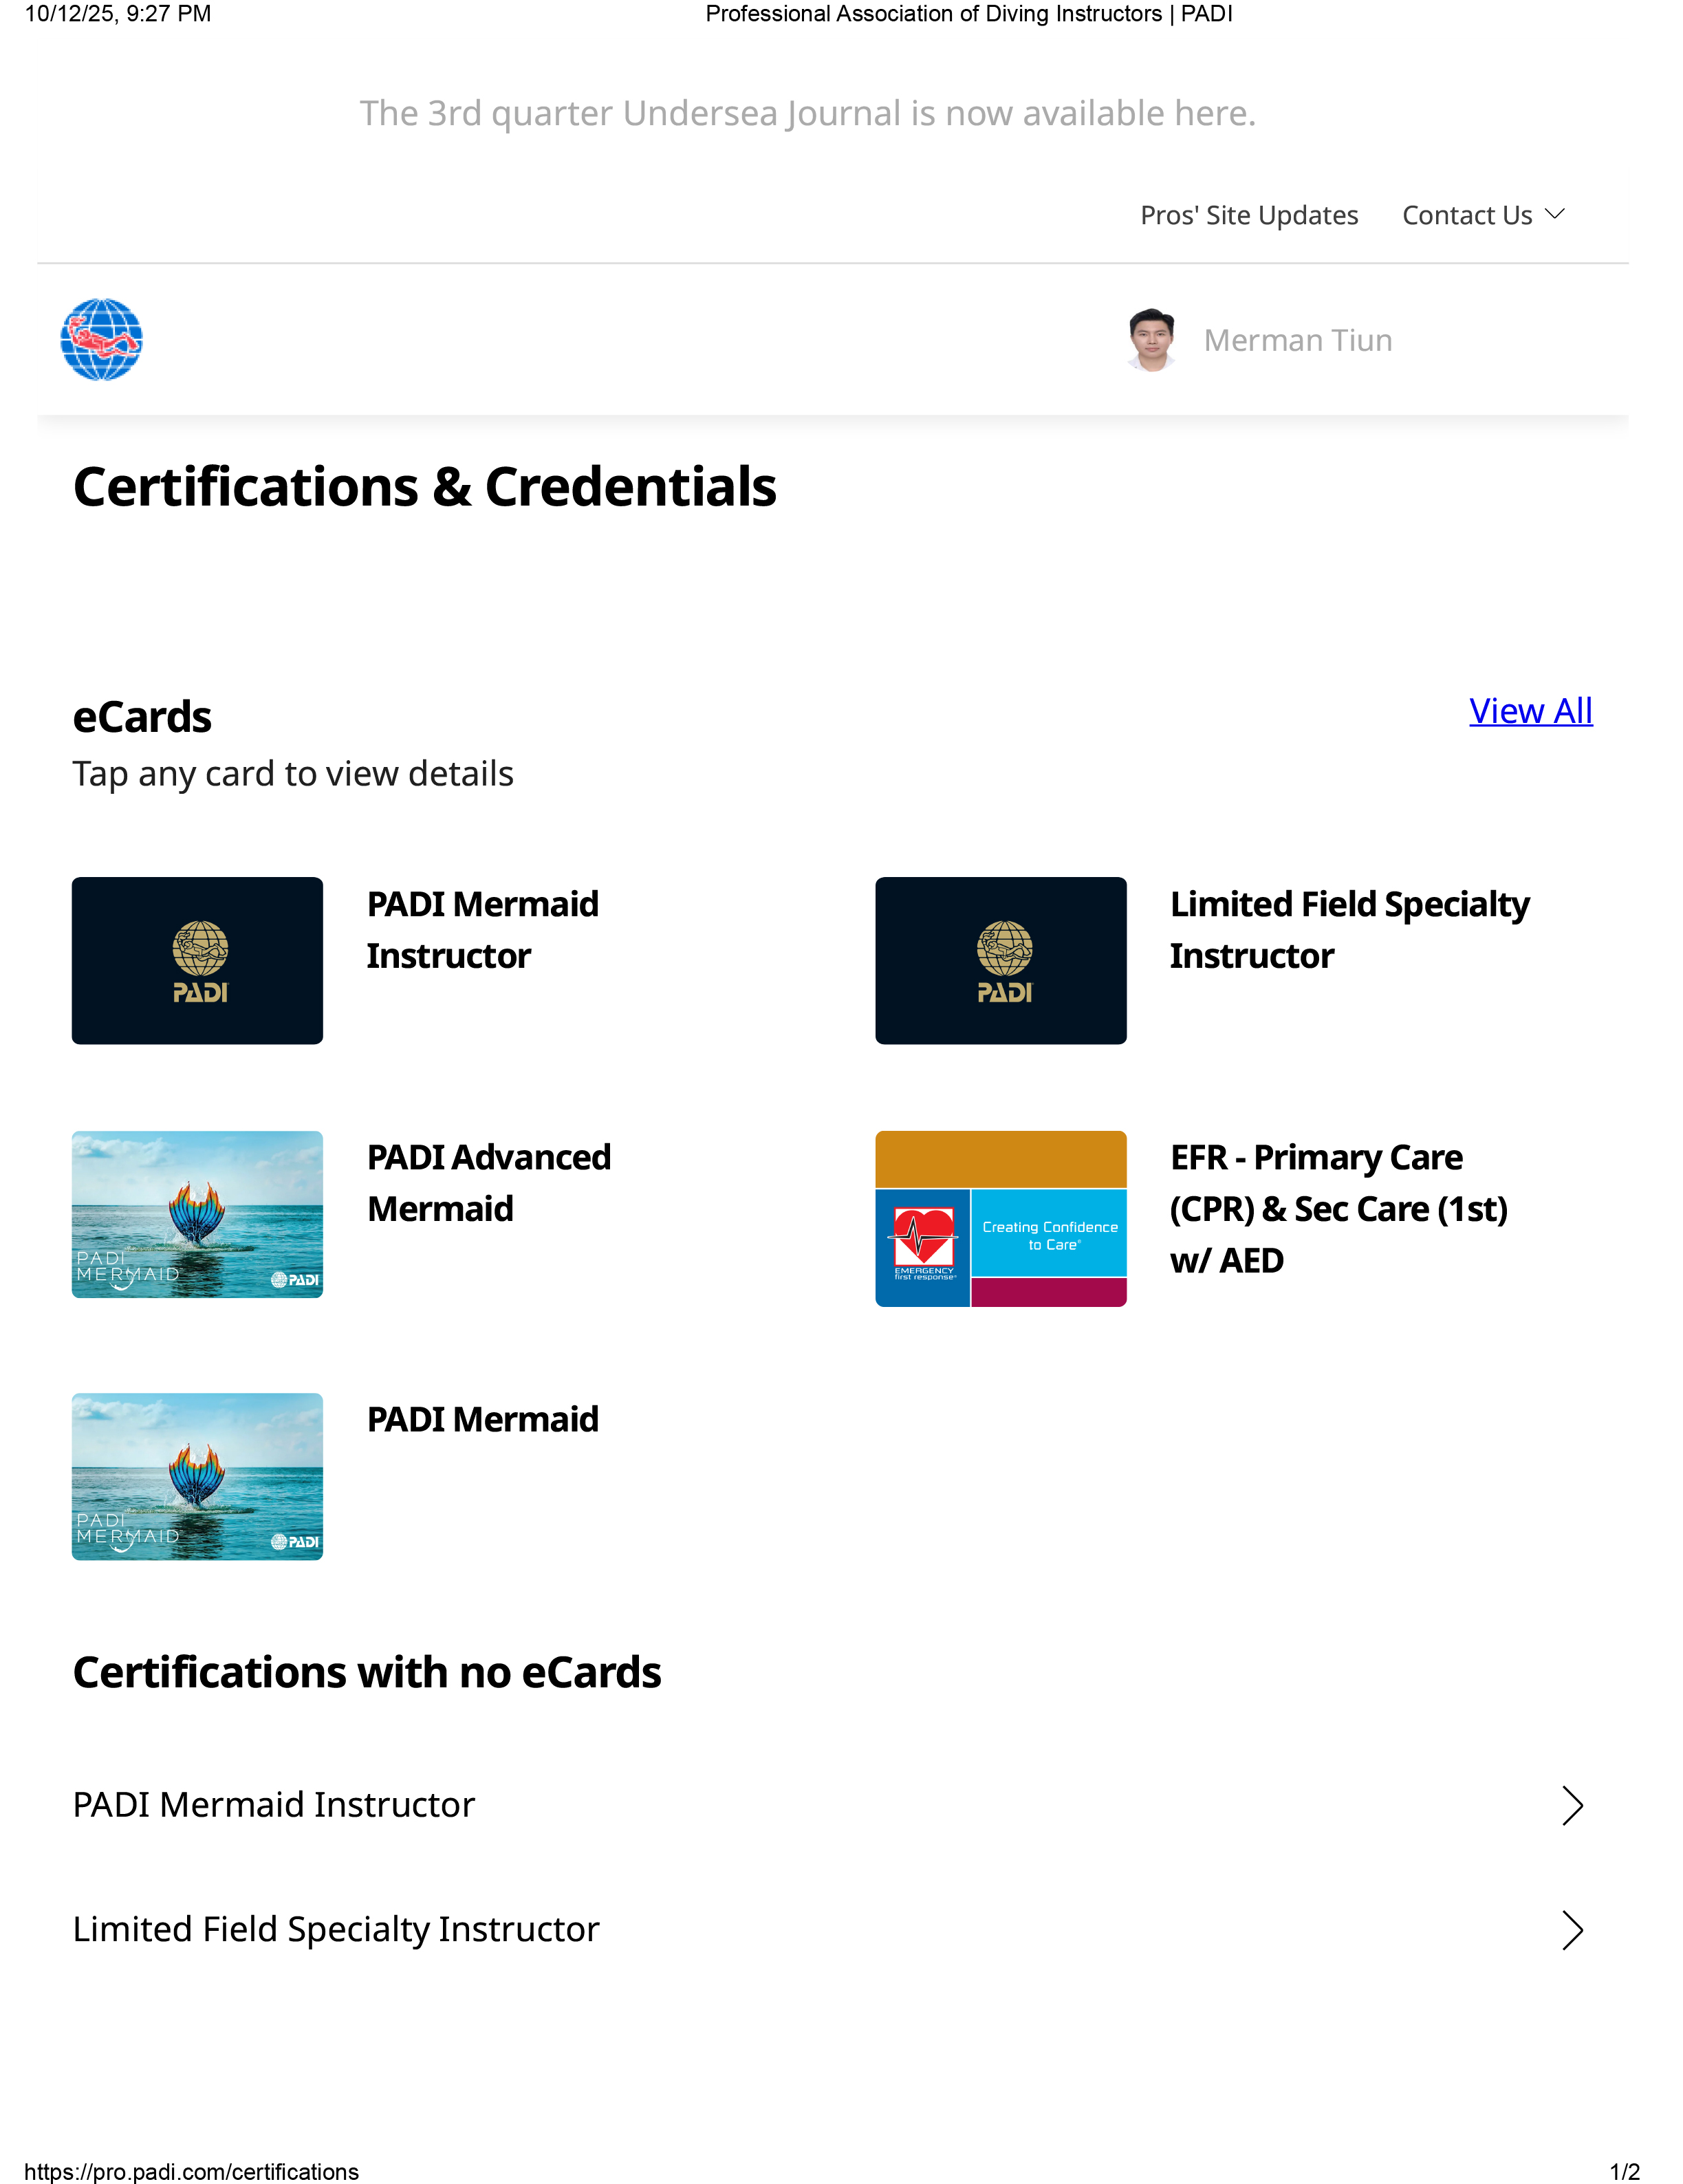Open the Undersea Journal announcement banner
The width and height of the screenshot is (1683, 2184).
pos(807,113)
